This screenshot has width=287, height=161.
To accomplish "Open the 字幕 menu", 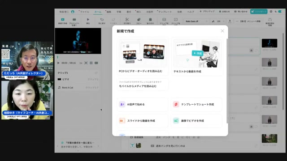I will pyautogui.click(x=119, y=12).
